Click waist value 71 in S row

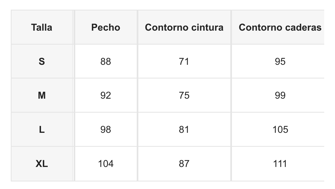pyautogui.click(x=184, y=62)
